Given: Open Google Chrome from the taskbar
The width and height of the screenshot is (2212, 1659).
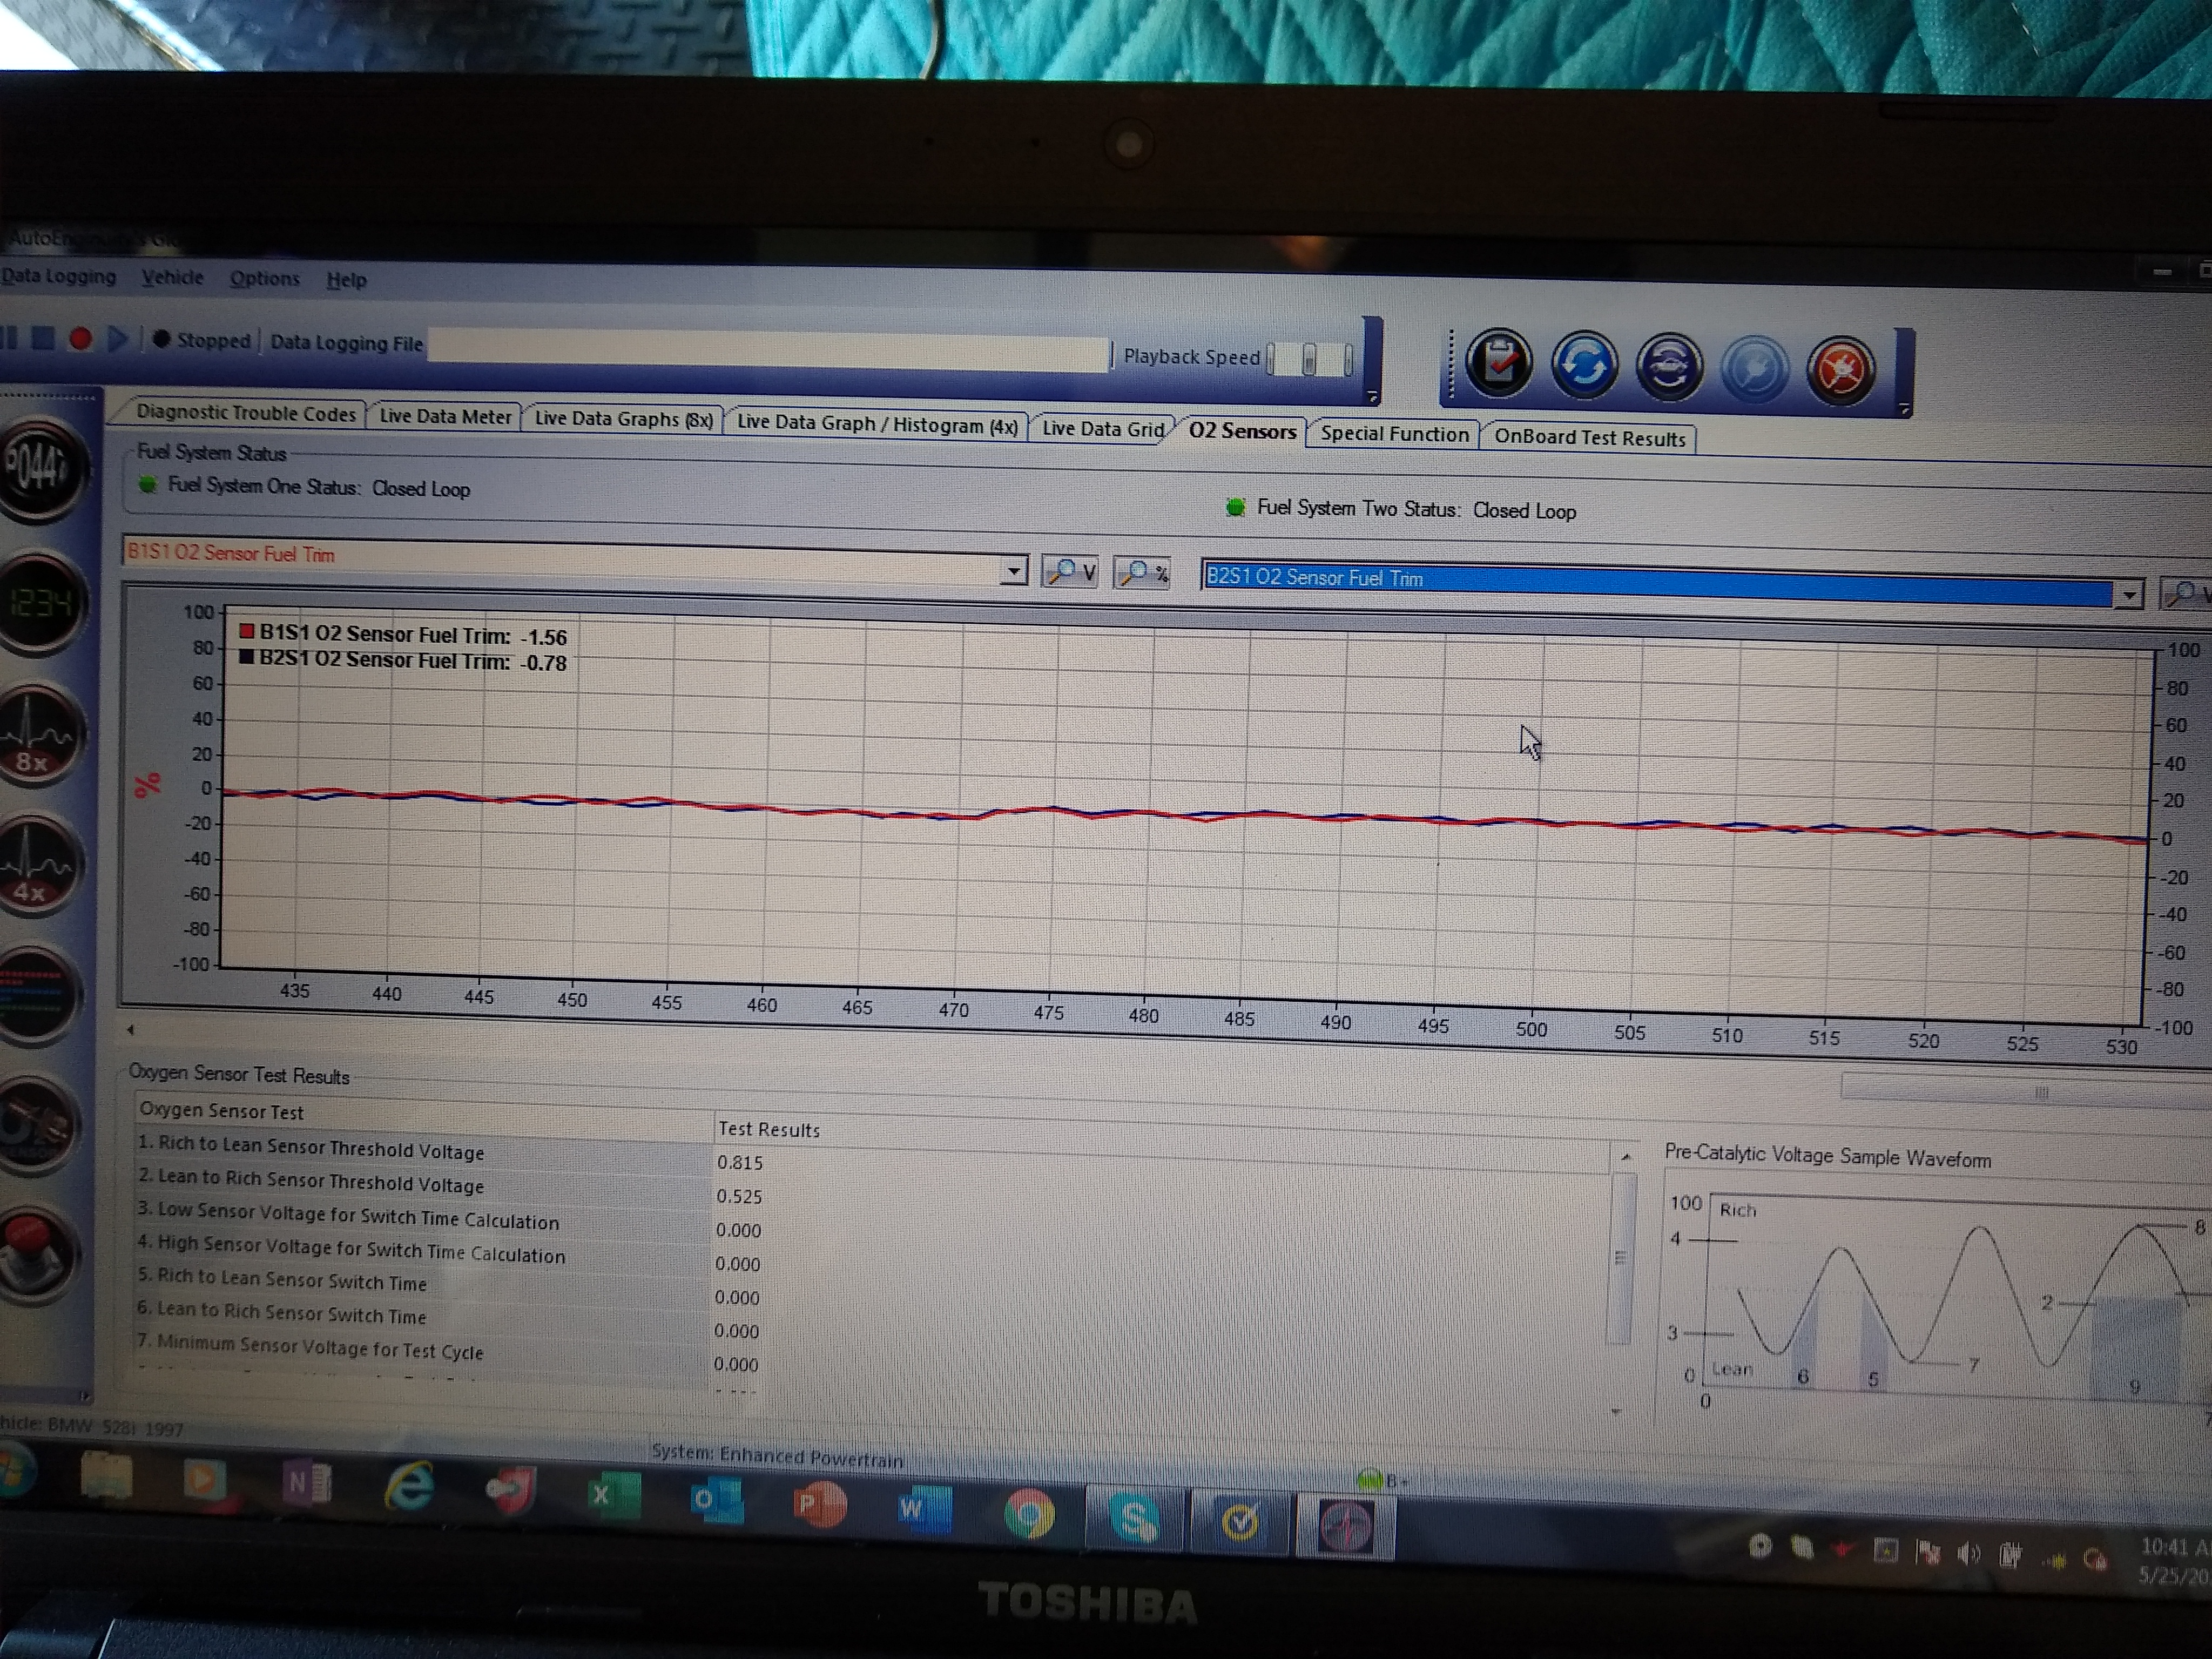Looking at the screenshot, I should [x=1029, y=1513].
